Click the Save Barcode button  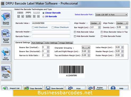click(x=54, y=88)
